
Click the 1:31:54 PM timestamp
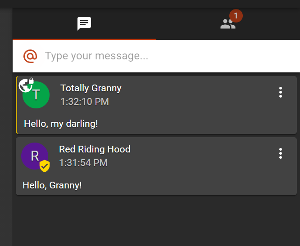click(83, 163)
